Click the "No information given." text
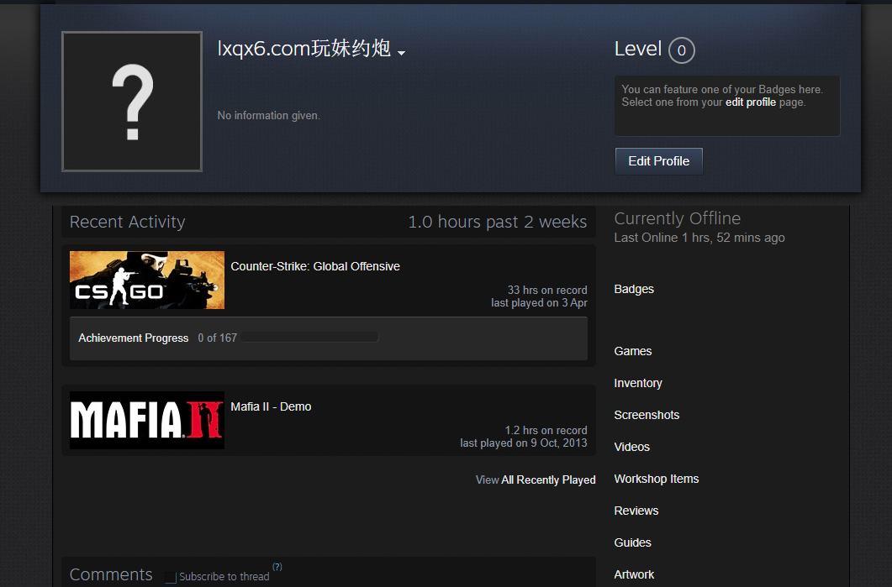The width and height of the screenshot is (892, 587). pyautogui.click(x=268, y=115)
